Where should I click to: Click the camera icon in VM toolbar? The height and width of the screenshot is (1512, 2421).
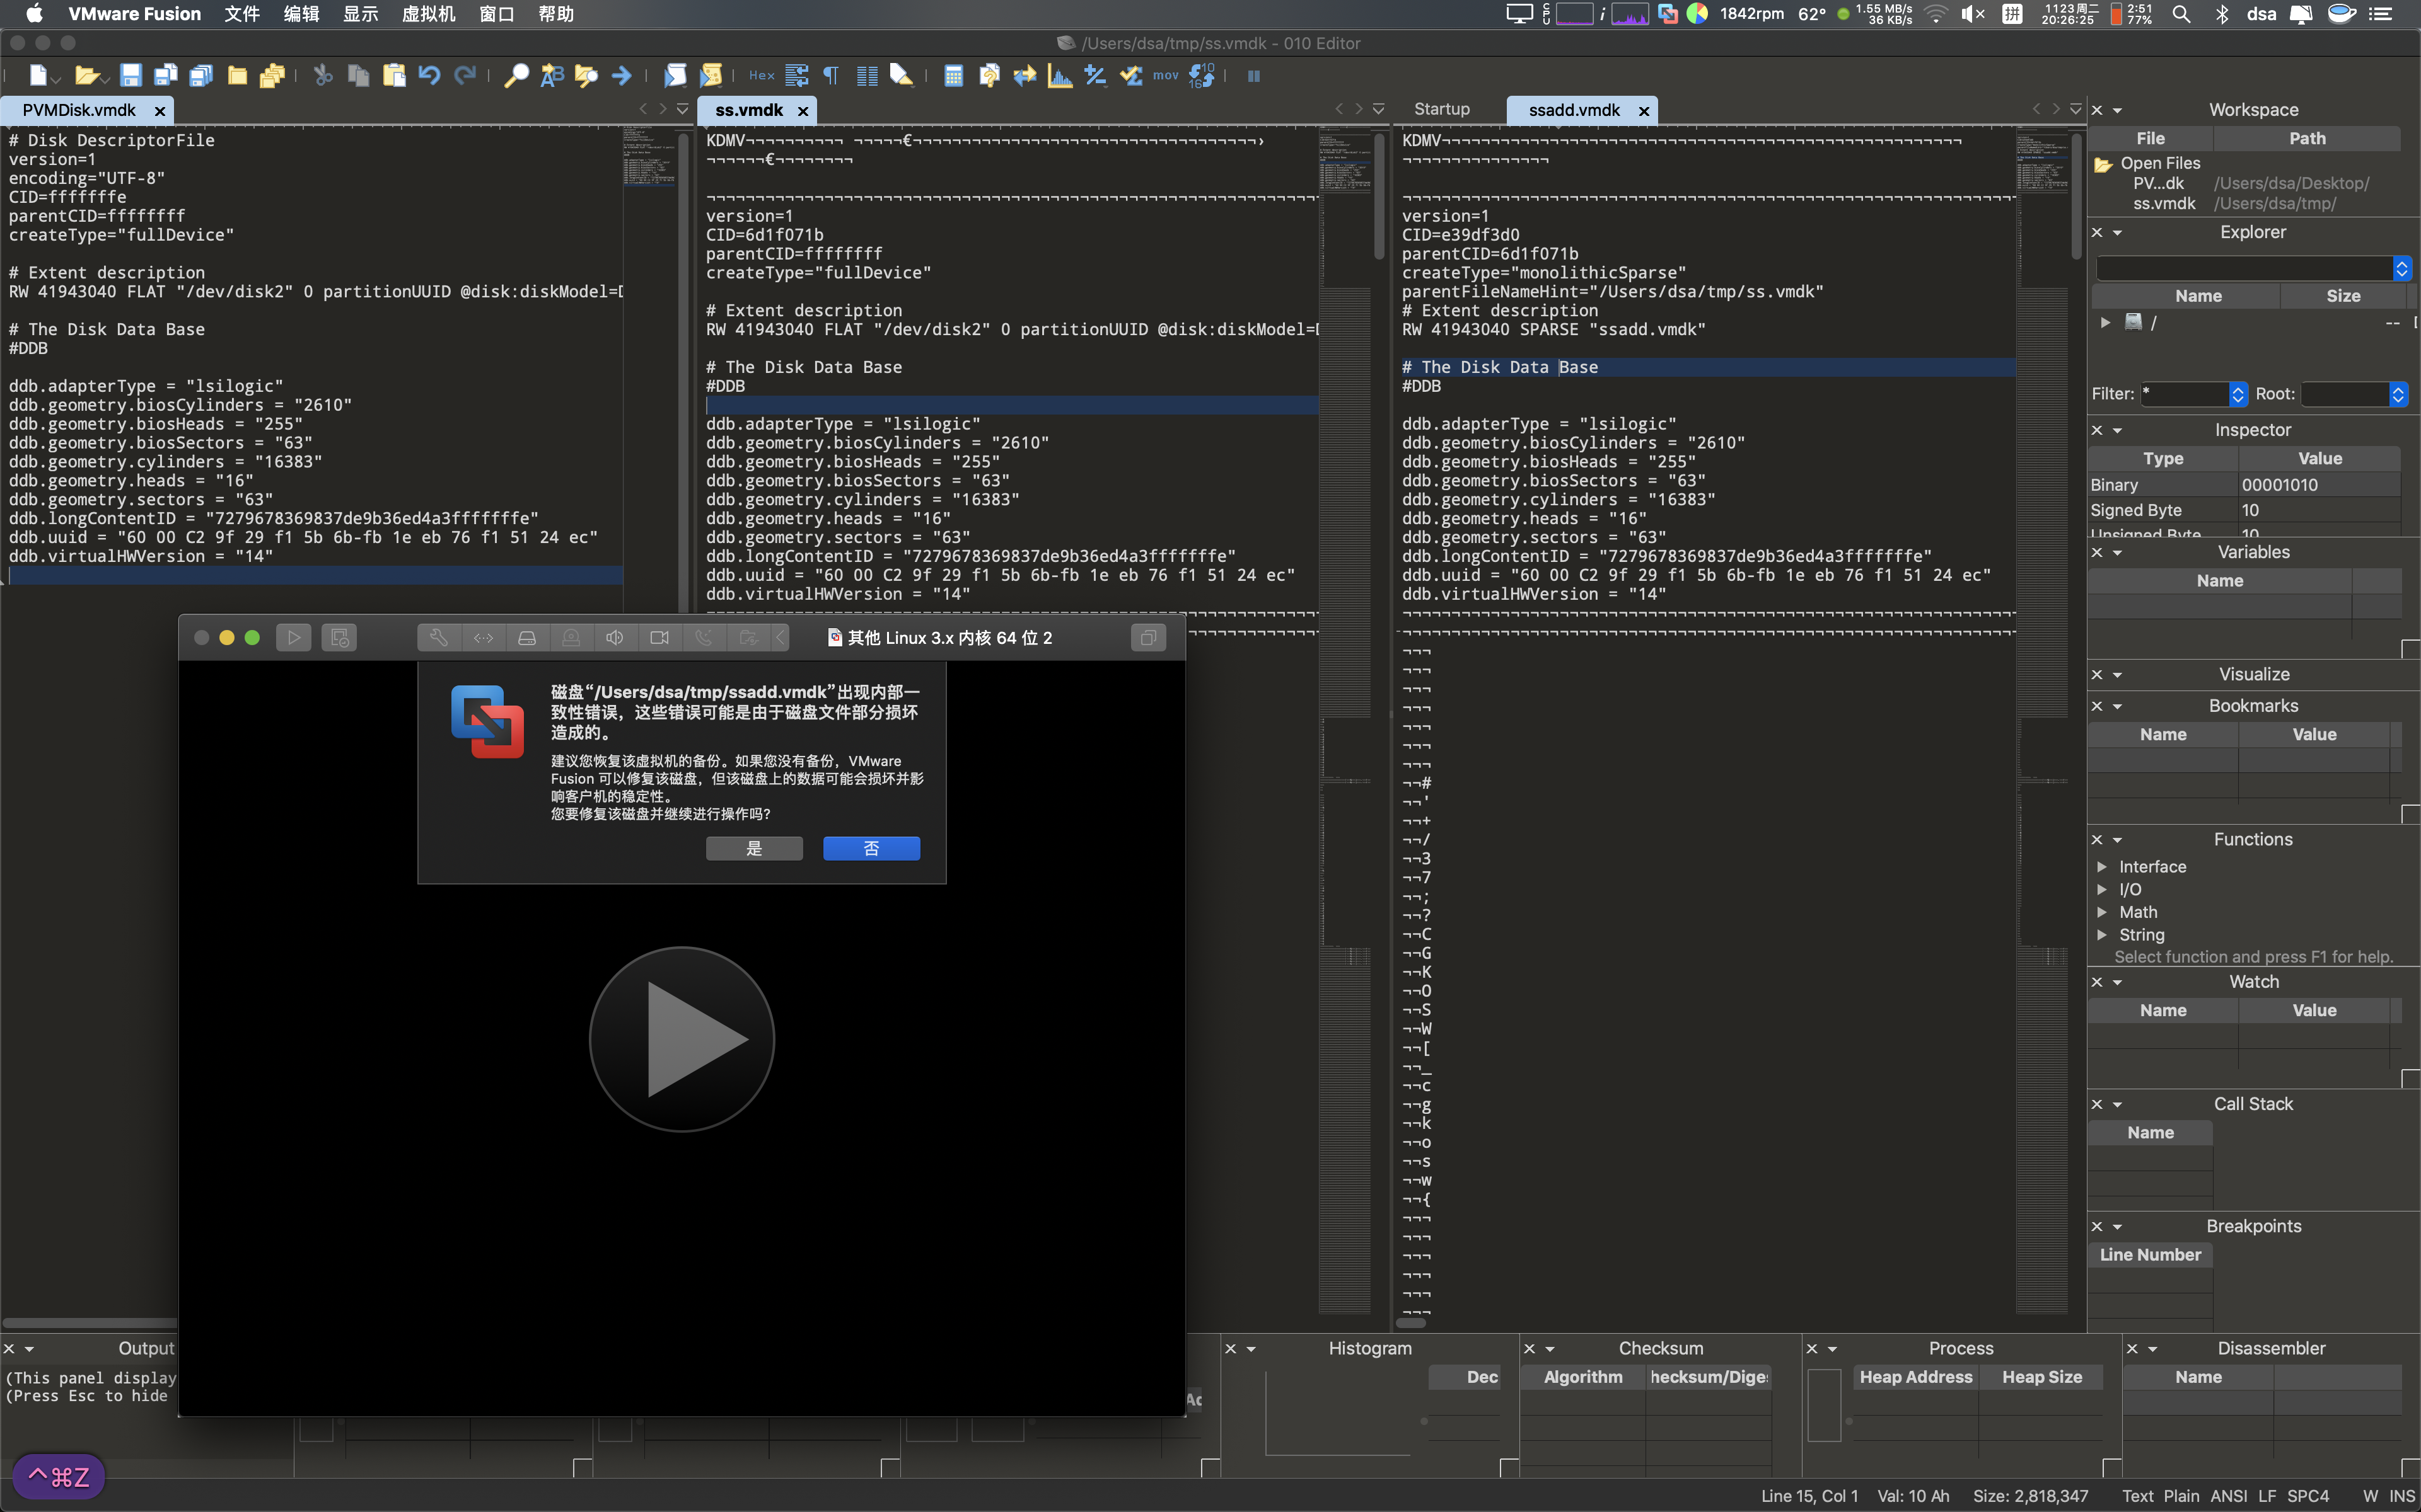[659, 637]
